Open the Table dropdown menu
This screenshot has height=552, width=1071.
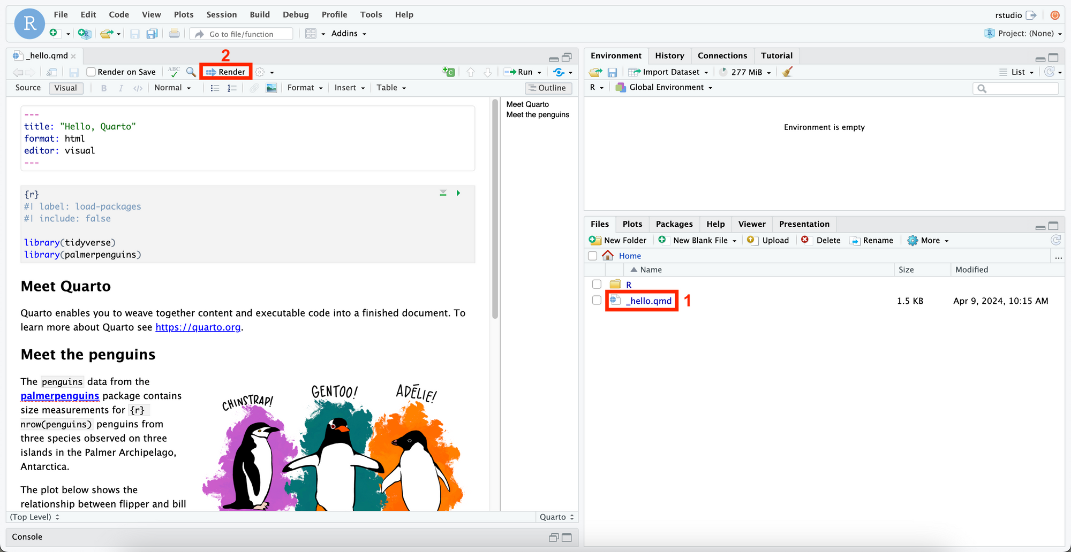click(391, 88)
